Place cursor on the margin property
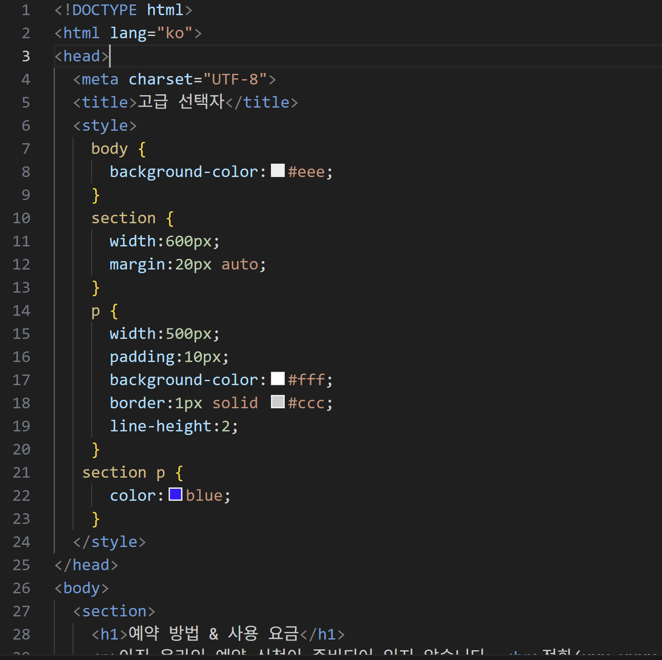The image size is (662, 660). click(x=137, y=265)
